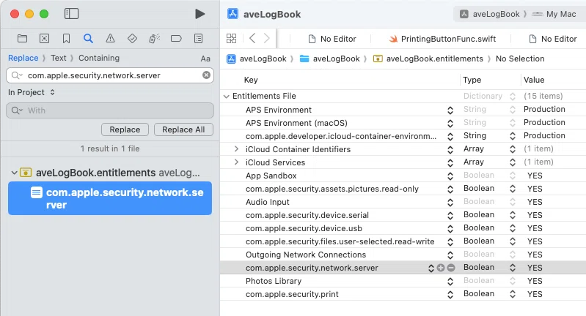Select the Audio Input key

click(268, 202)
